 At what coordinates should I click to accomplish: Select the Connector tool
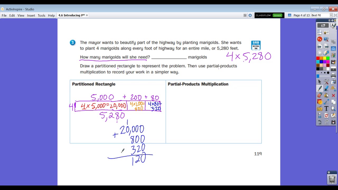click(x=326, y=102)
